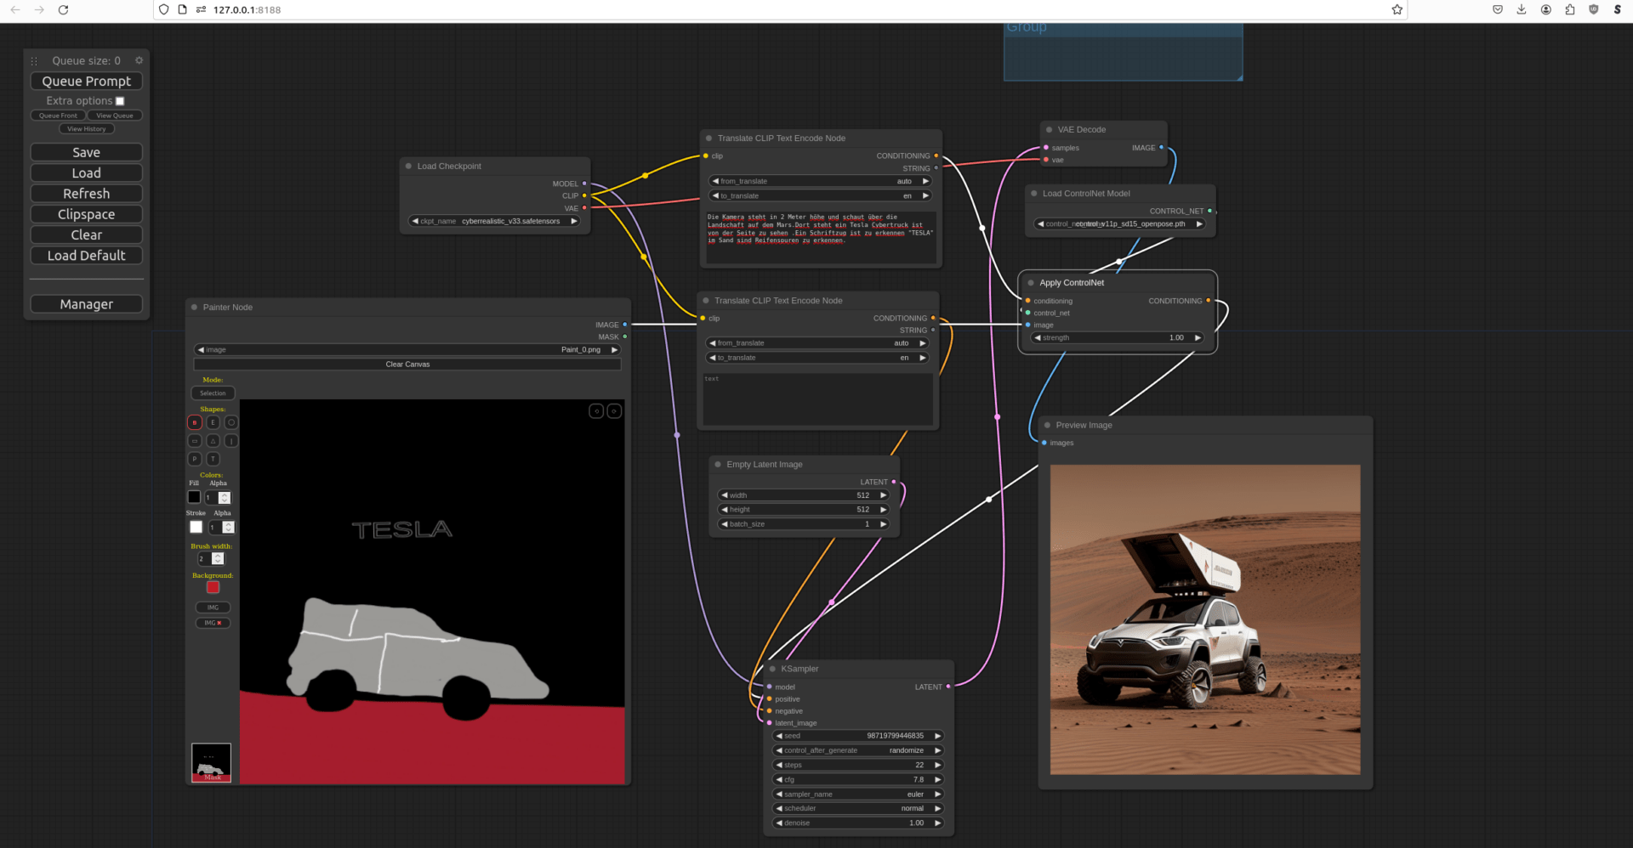Click the Queue Prompt button
Image resolution: width=1633 pixels, height=848 pixels.
coord(87,82)
